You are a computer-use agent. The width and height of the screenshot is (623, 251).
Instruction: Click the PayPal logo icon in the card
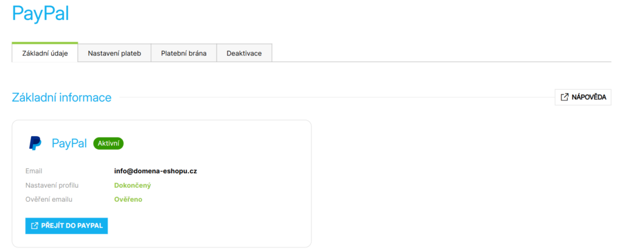35,143
